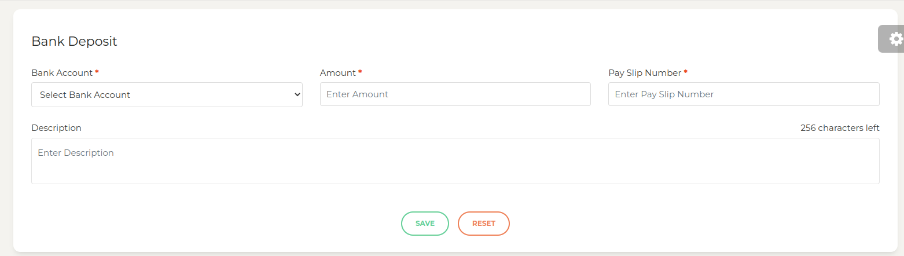Viewport: 904px width, 256px height.
Task: Click the Pay Slip Number label
Action: [645, 73]
